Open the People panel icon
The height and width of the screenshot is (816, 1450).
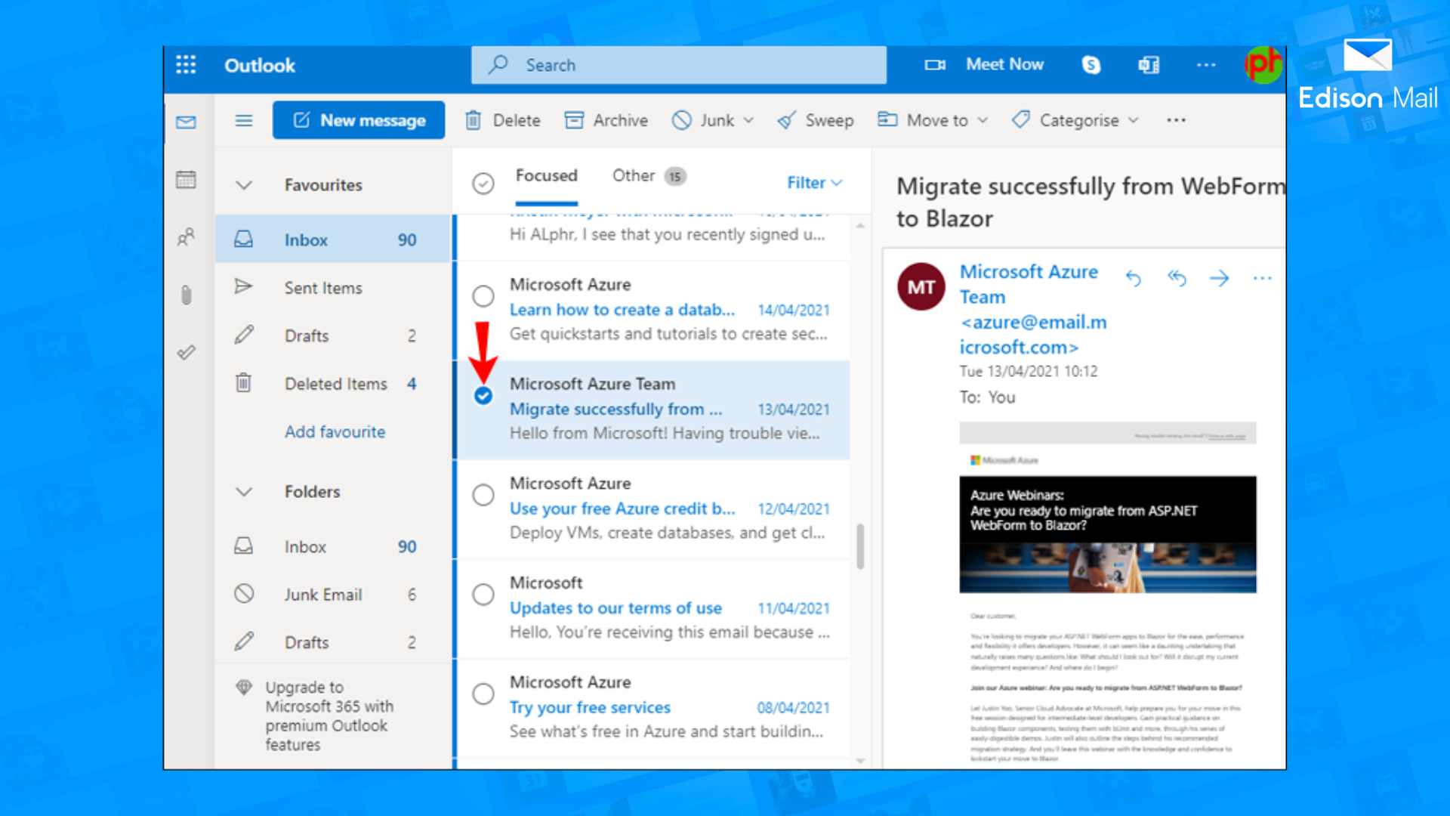(185, 237)
